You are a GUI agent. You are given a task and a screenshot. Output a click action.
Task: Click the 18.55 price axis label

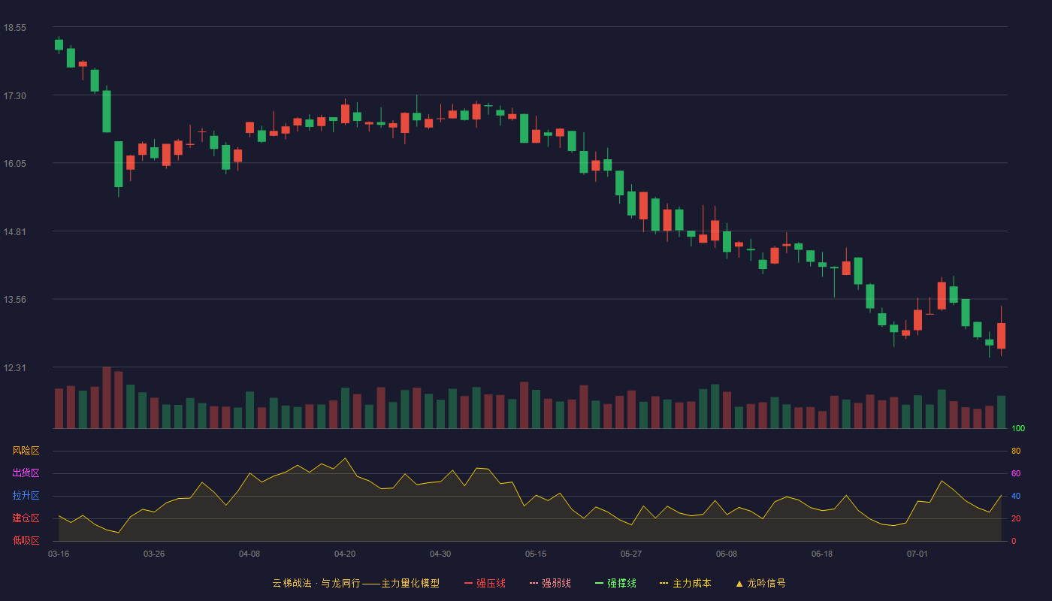[15, 28]
